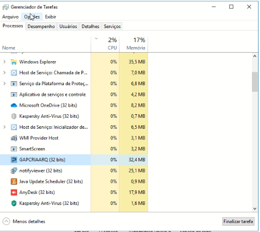This screenshot has width=260, height=232.
Task: Click the notifyviewer process icon
Action: click(x=14, y=171)
